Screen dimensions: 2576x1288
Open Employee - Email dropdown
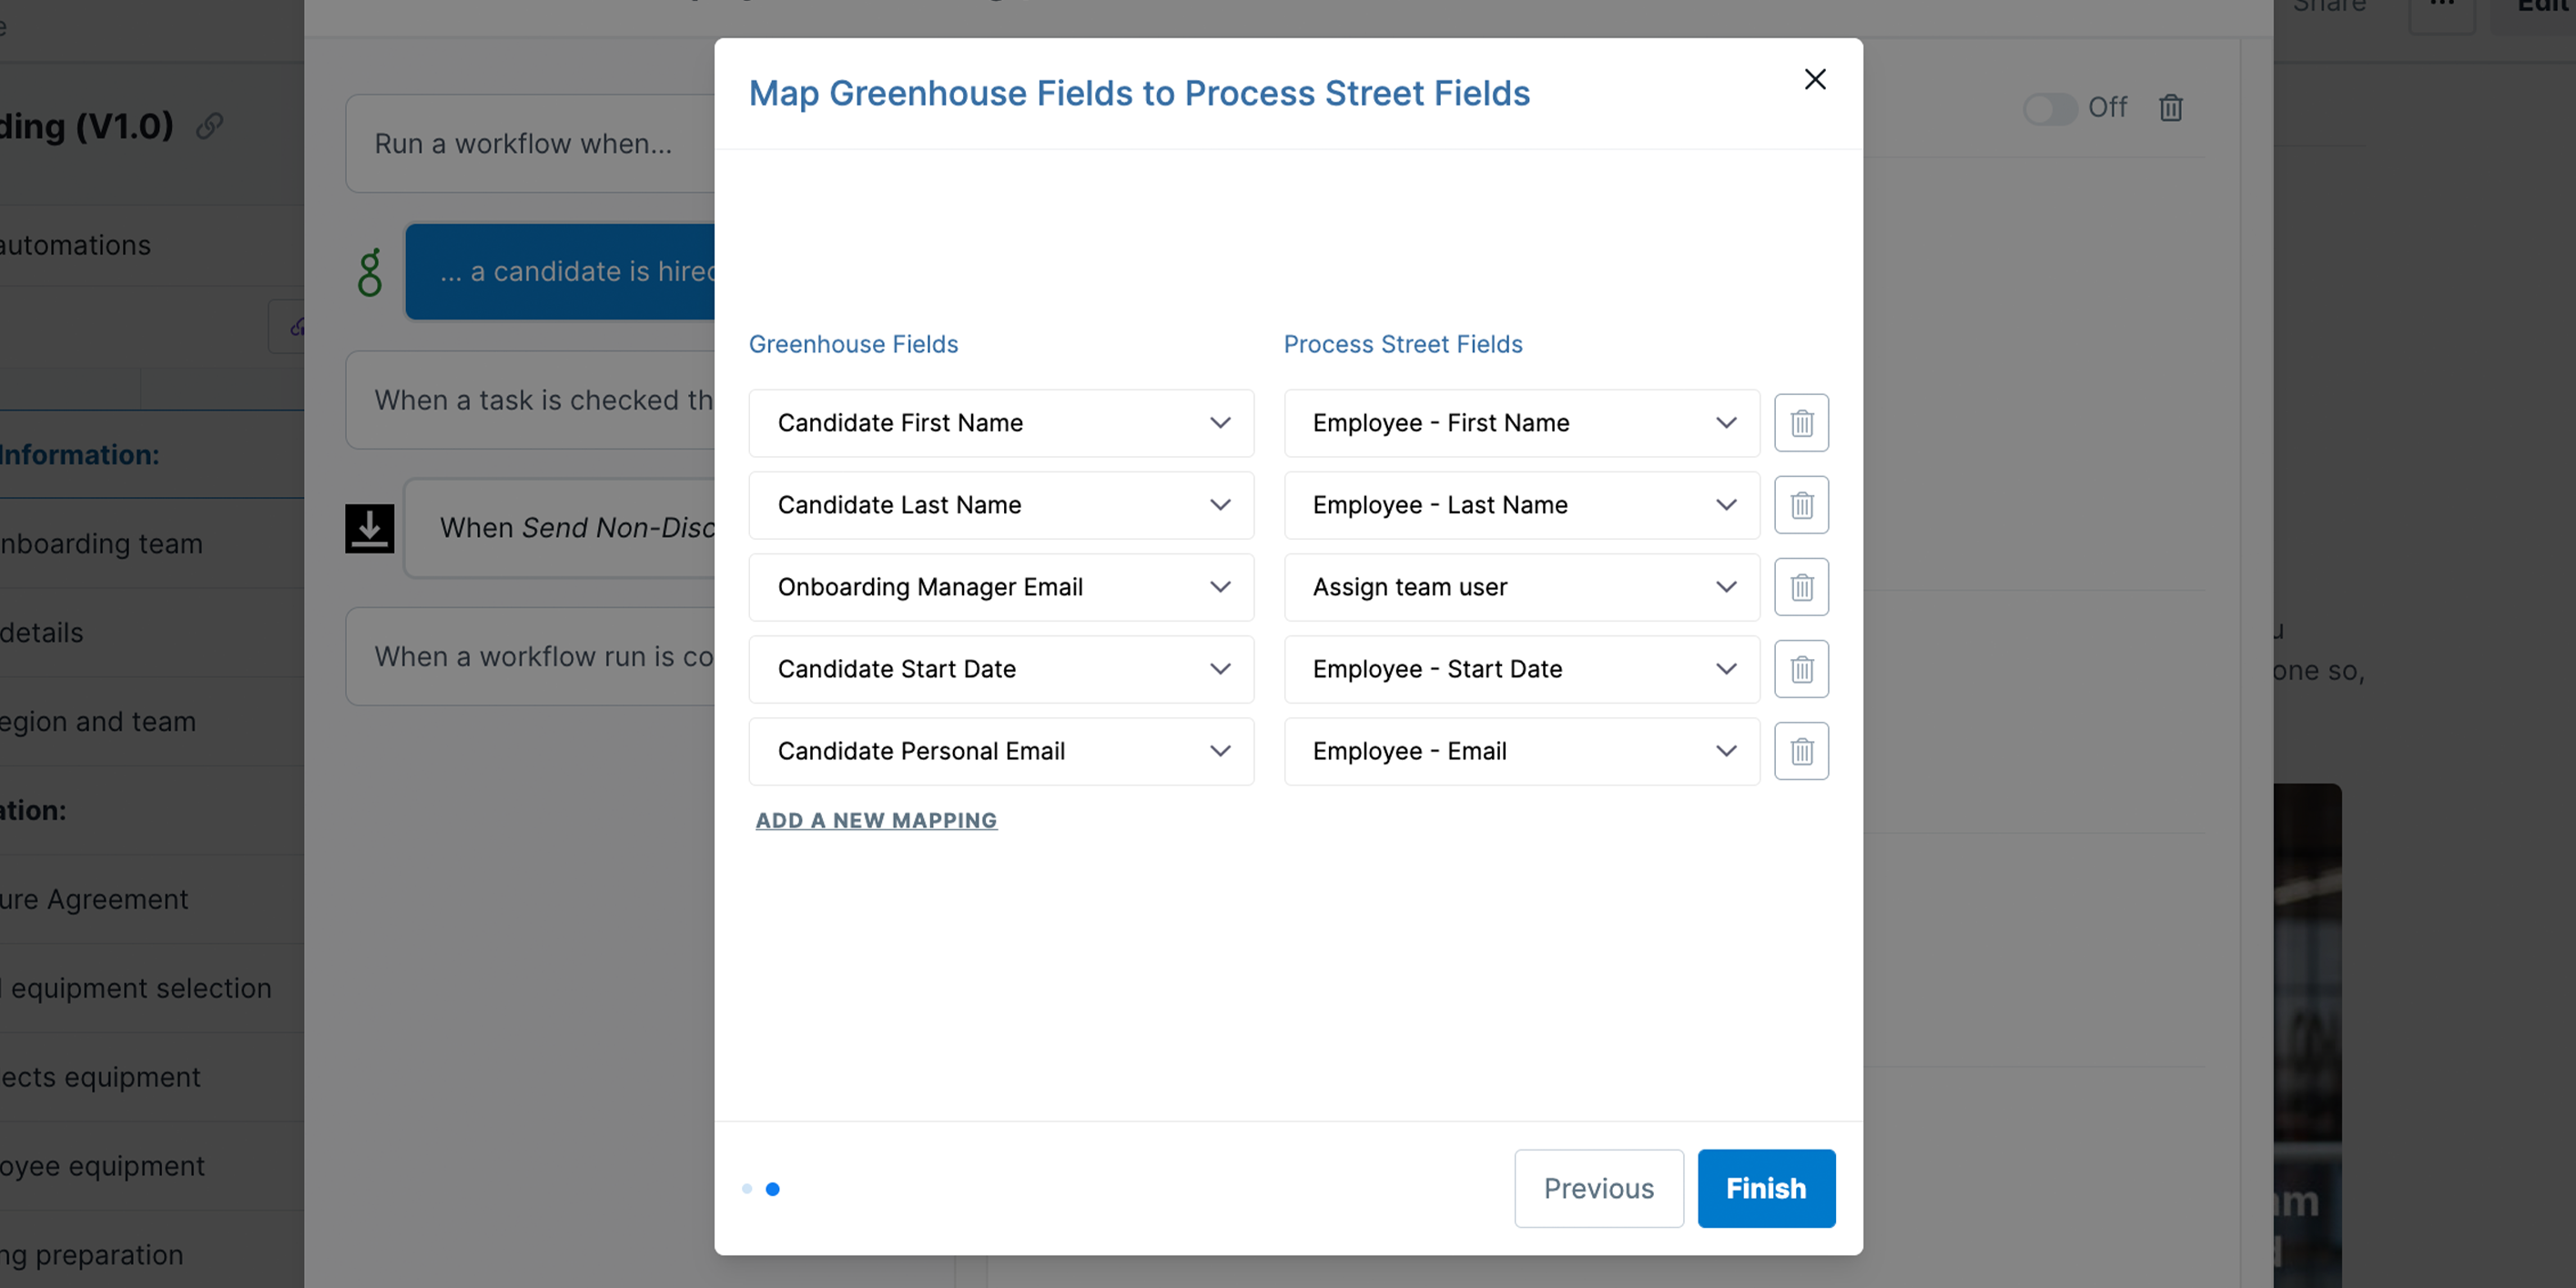coord(1521,751)
